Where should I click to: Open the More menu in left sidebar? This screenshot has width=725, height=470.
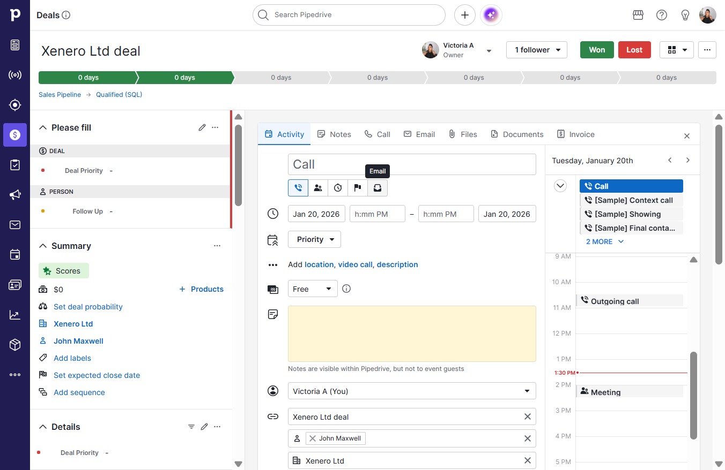point(15,375)
